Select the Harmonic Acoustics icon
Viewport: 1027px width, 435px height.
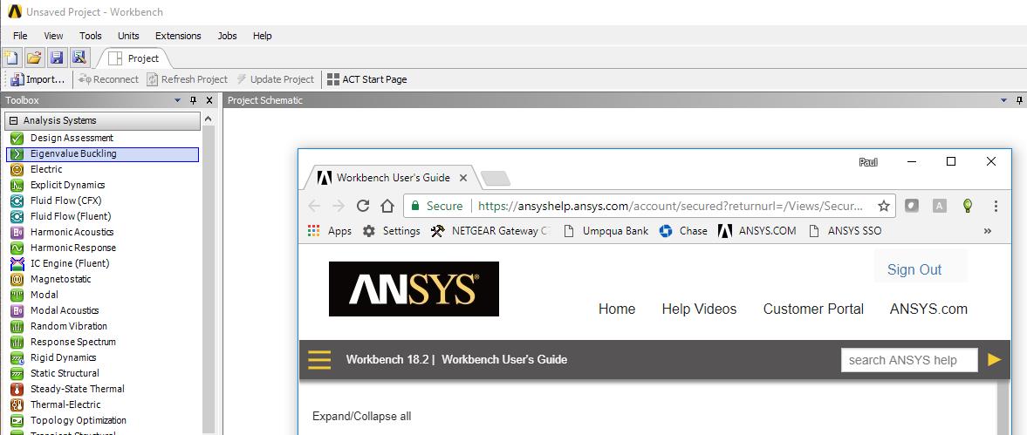(17, 232)
